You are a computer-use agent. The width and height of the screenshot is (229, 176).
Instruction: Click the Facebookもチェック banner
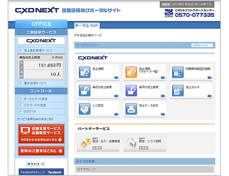[41, 172]
